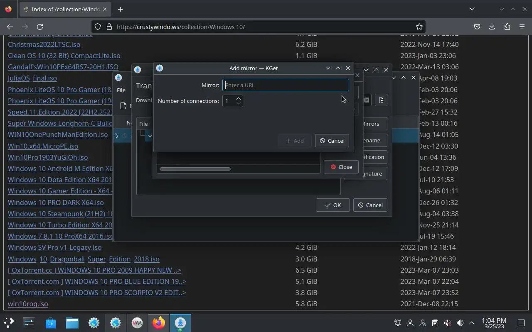
Task: Click the first gear-globe taskbar icon
Action: pos(94,322)
